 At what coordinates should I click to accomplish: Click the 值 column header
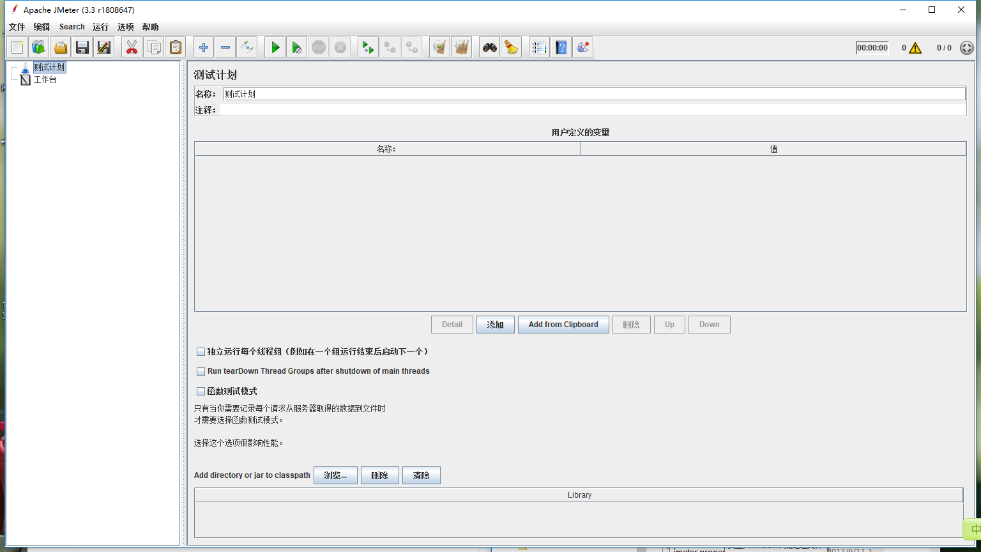click(x=773, y=149)
